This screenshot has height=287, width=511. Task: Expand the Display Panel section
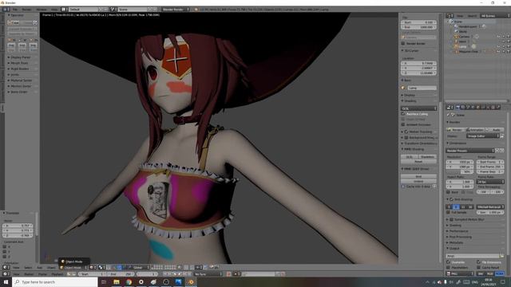click(x=21, y=57)
